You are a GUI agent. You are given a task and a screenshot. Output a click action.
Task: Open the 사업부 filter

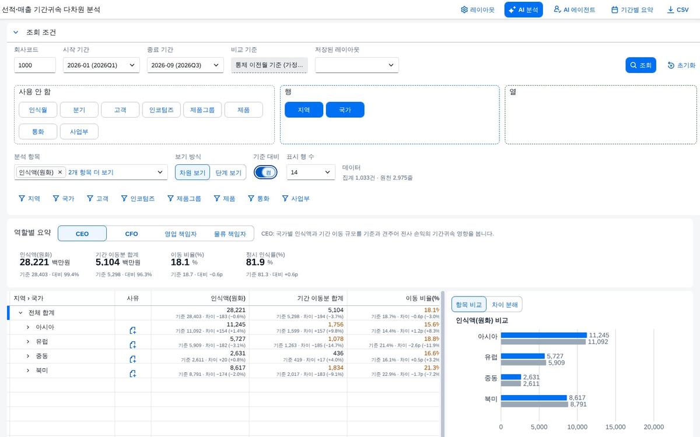coord(295,199)
